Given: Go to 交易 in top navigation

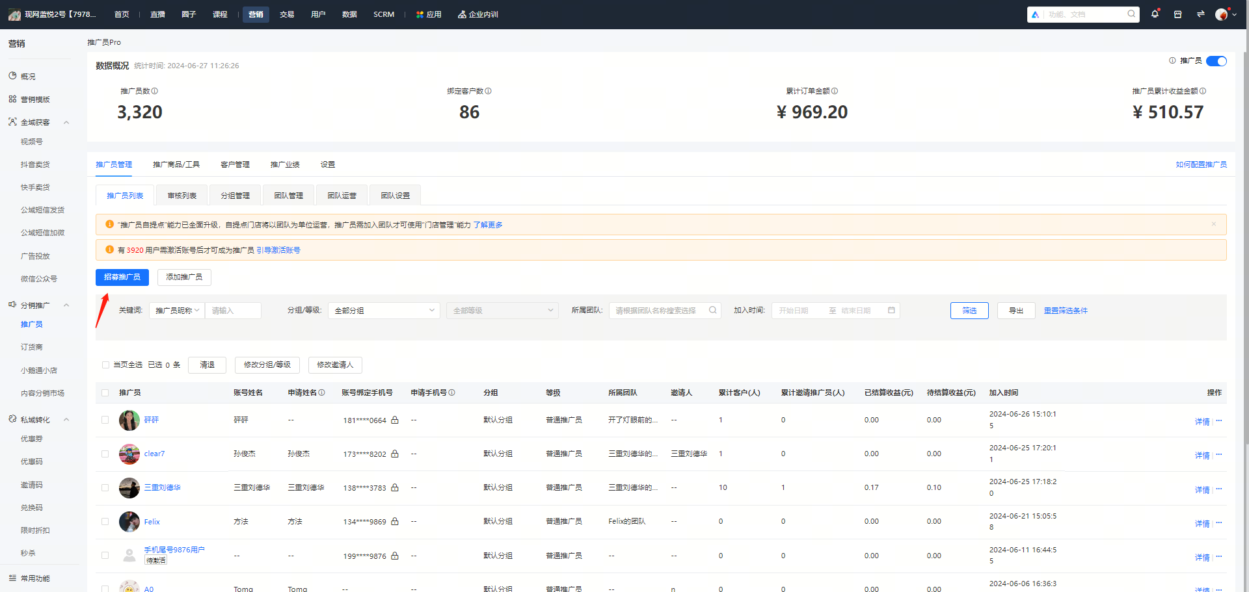Looking at the screenshot, I should [287, 14].
